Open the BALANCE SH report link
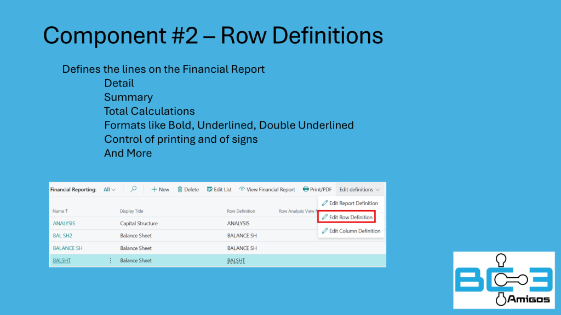Image resolution: width=561 pixels, height=315 pixels. click(x=67, y=248)
